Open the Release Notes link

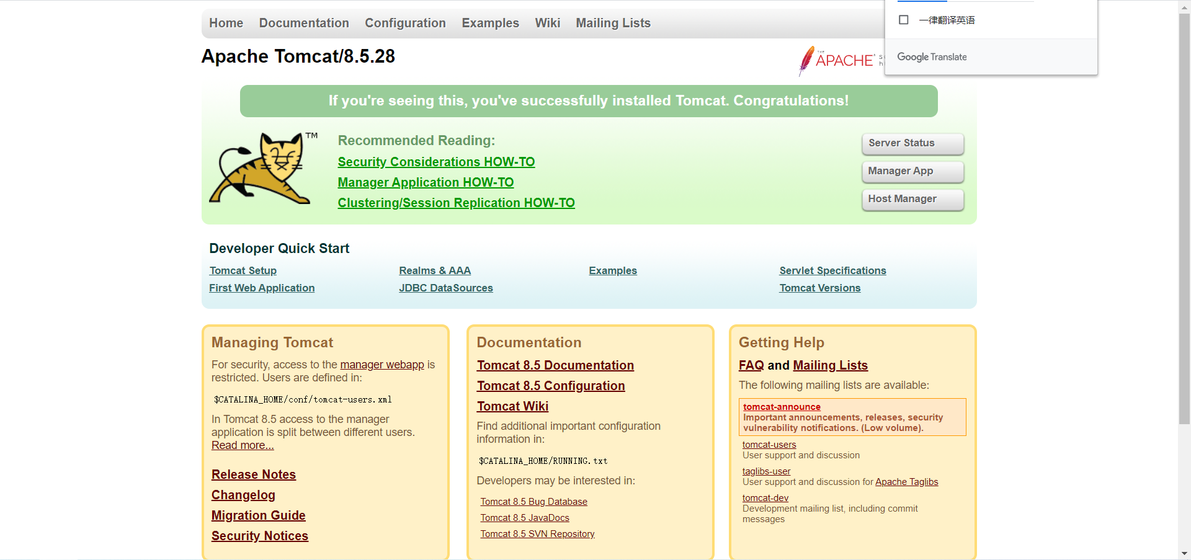pyautogui.click(x=254, y=474)
